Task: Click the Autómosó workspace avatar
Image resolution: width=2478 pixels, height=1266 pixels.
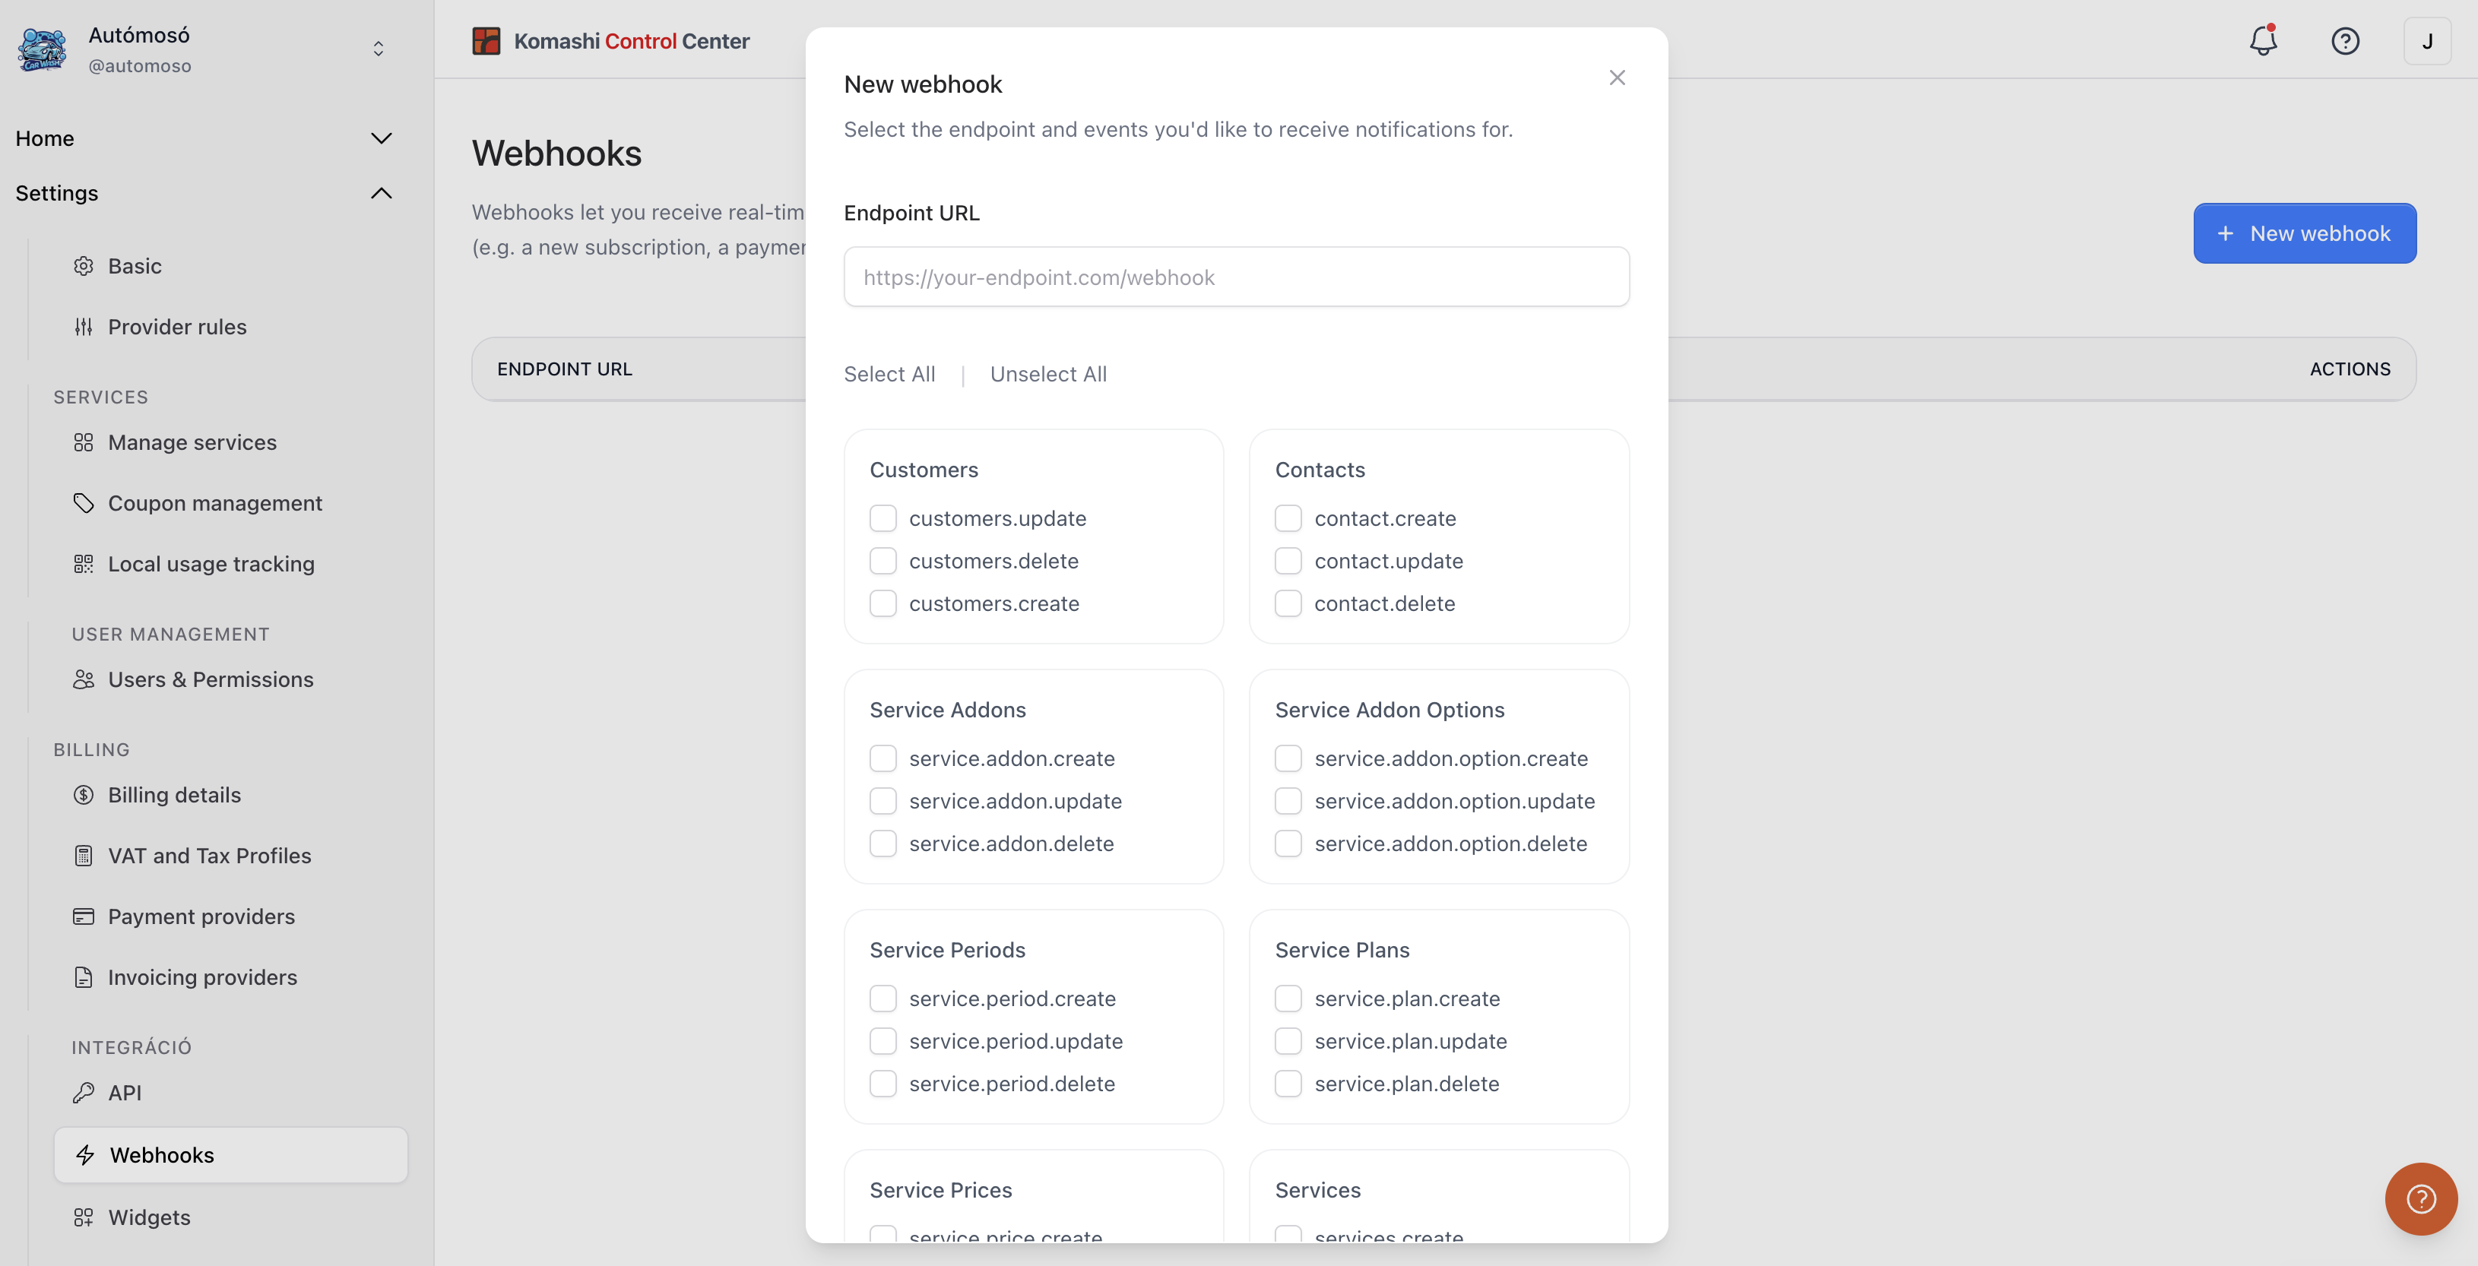Action: pos(43,49)
